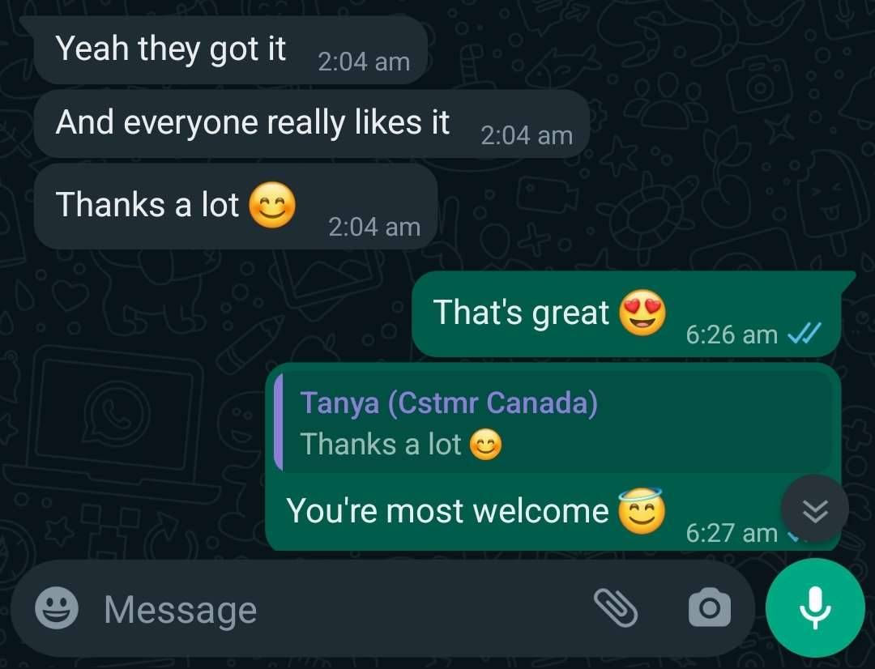
Task: Open the emoji picker in message bar
Action: tap(57, 608)
